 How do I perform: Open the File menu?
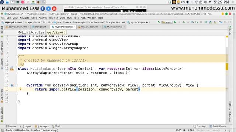(3, 18)
